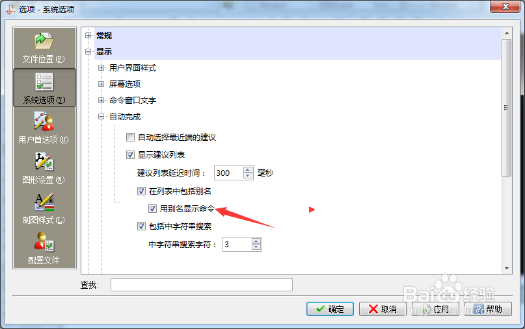Confirm with the 确定 button
The width and height of the screenshot is (525, 329).
coord(330,309)
